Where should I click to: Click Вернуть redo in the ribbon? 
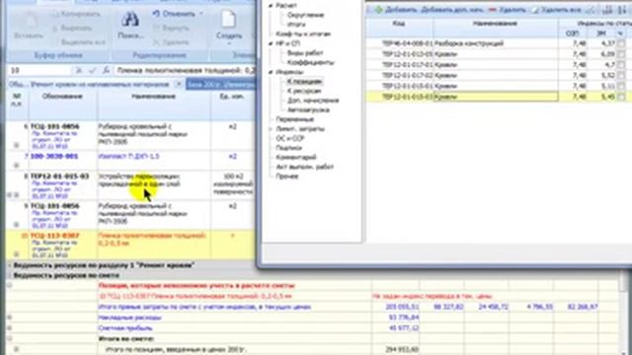tap(172, 28)
